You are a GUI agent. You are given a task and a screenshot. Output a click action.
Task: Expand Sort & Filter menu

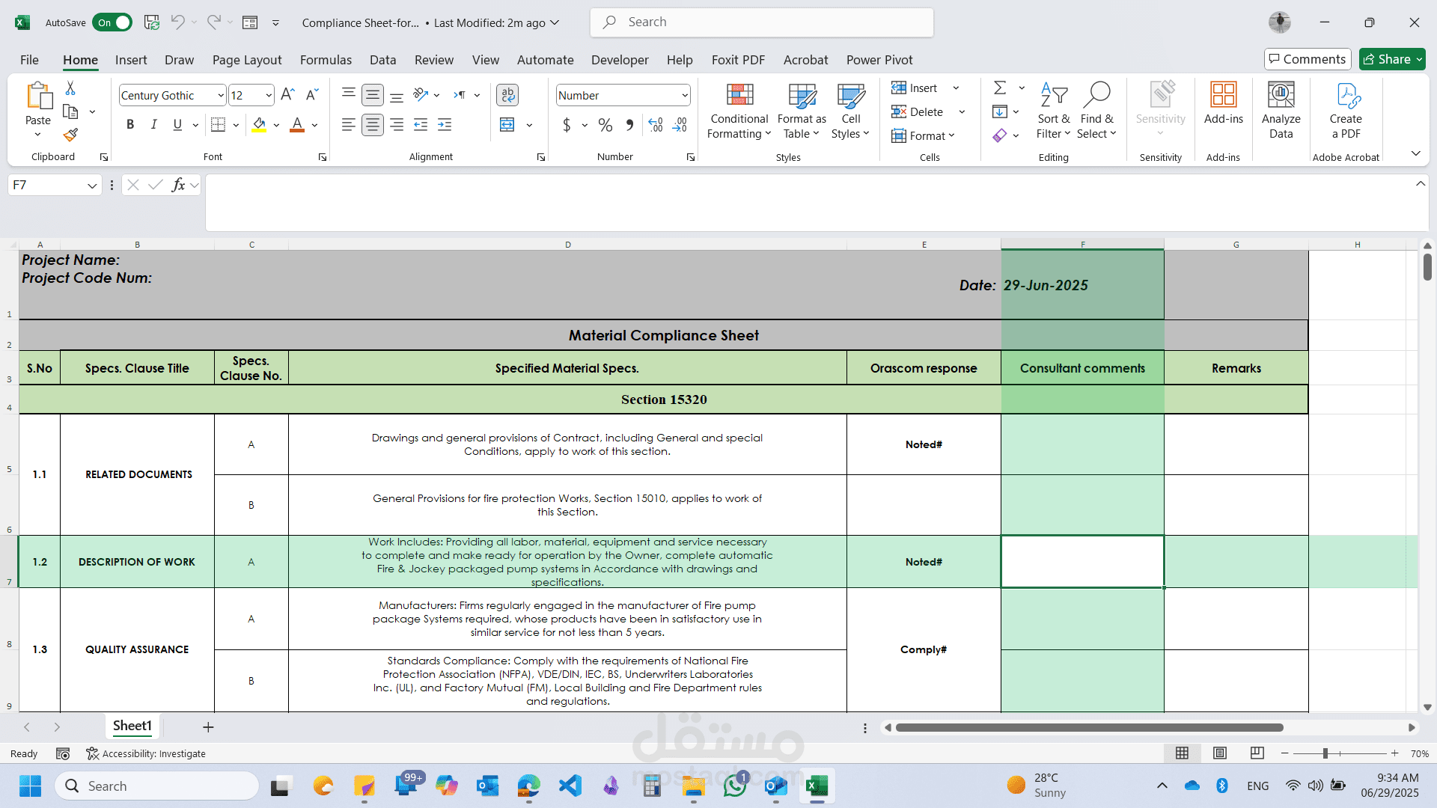pos(1053,110)
